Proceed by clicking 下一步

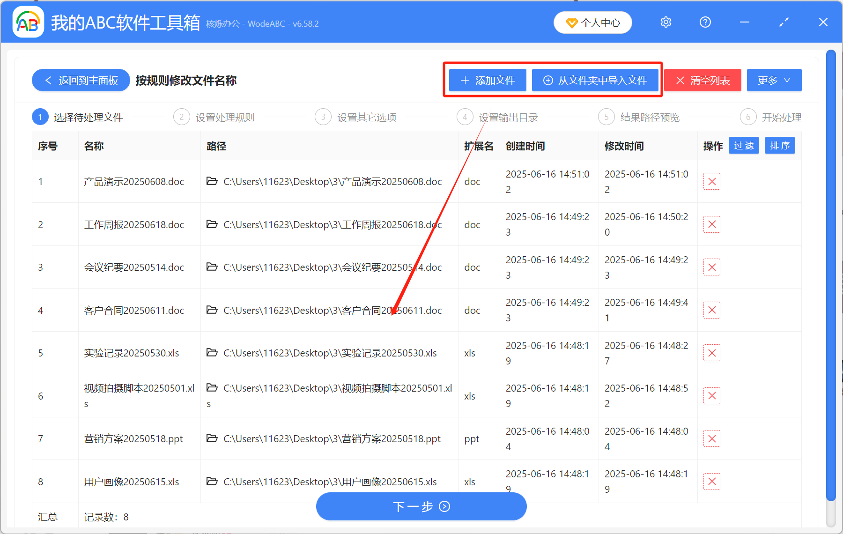click(421, 506)
